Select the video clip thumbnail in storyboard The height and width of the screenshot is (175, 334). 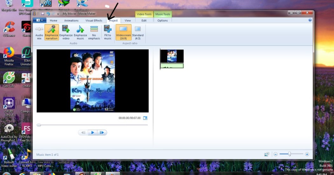[x=172, y=56]
